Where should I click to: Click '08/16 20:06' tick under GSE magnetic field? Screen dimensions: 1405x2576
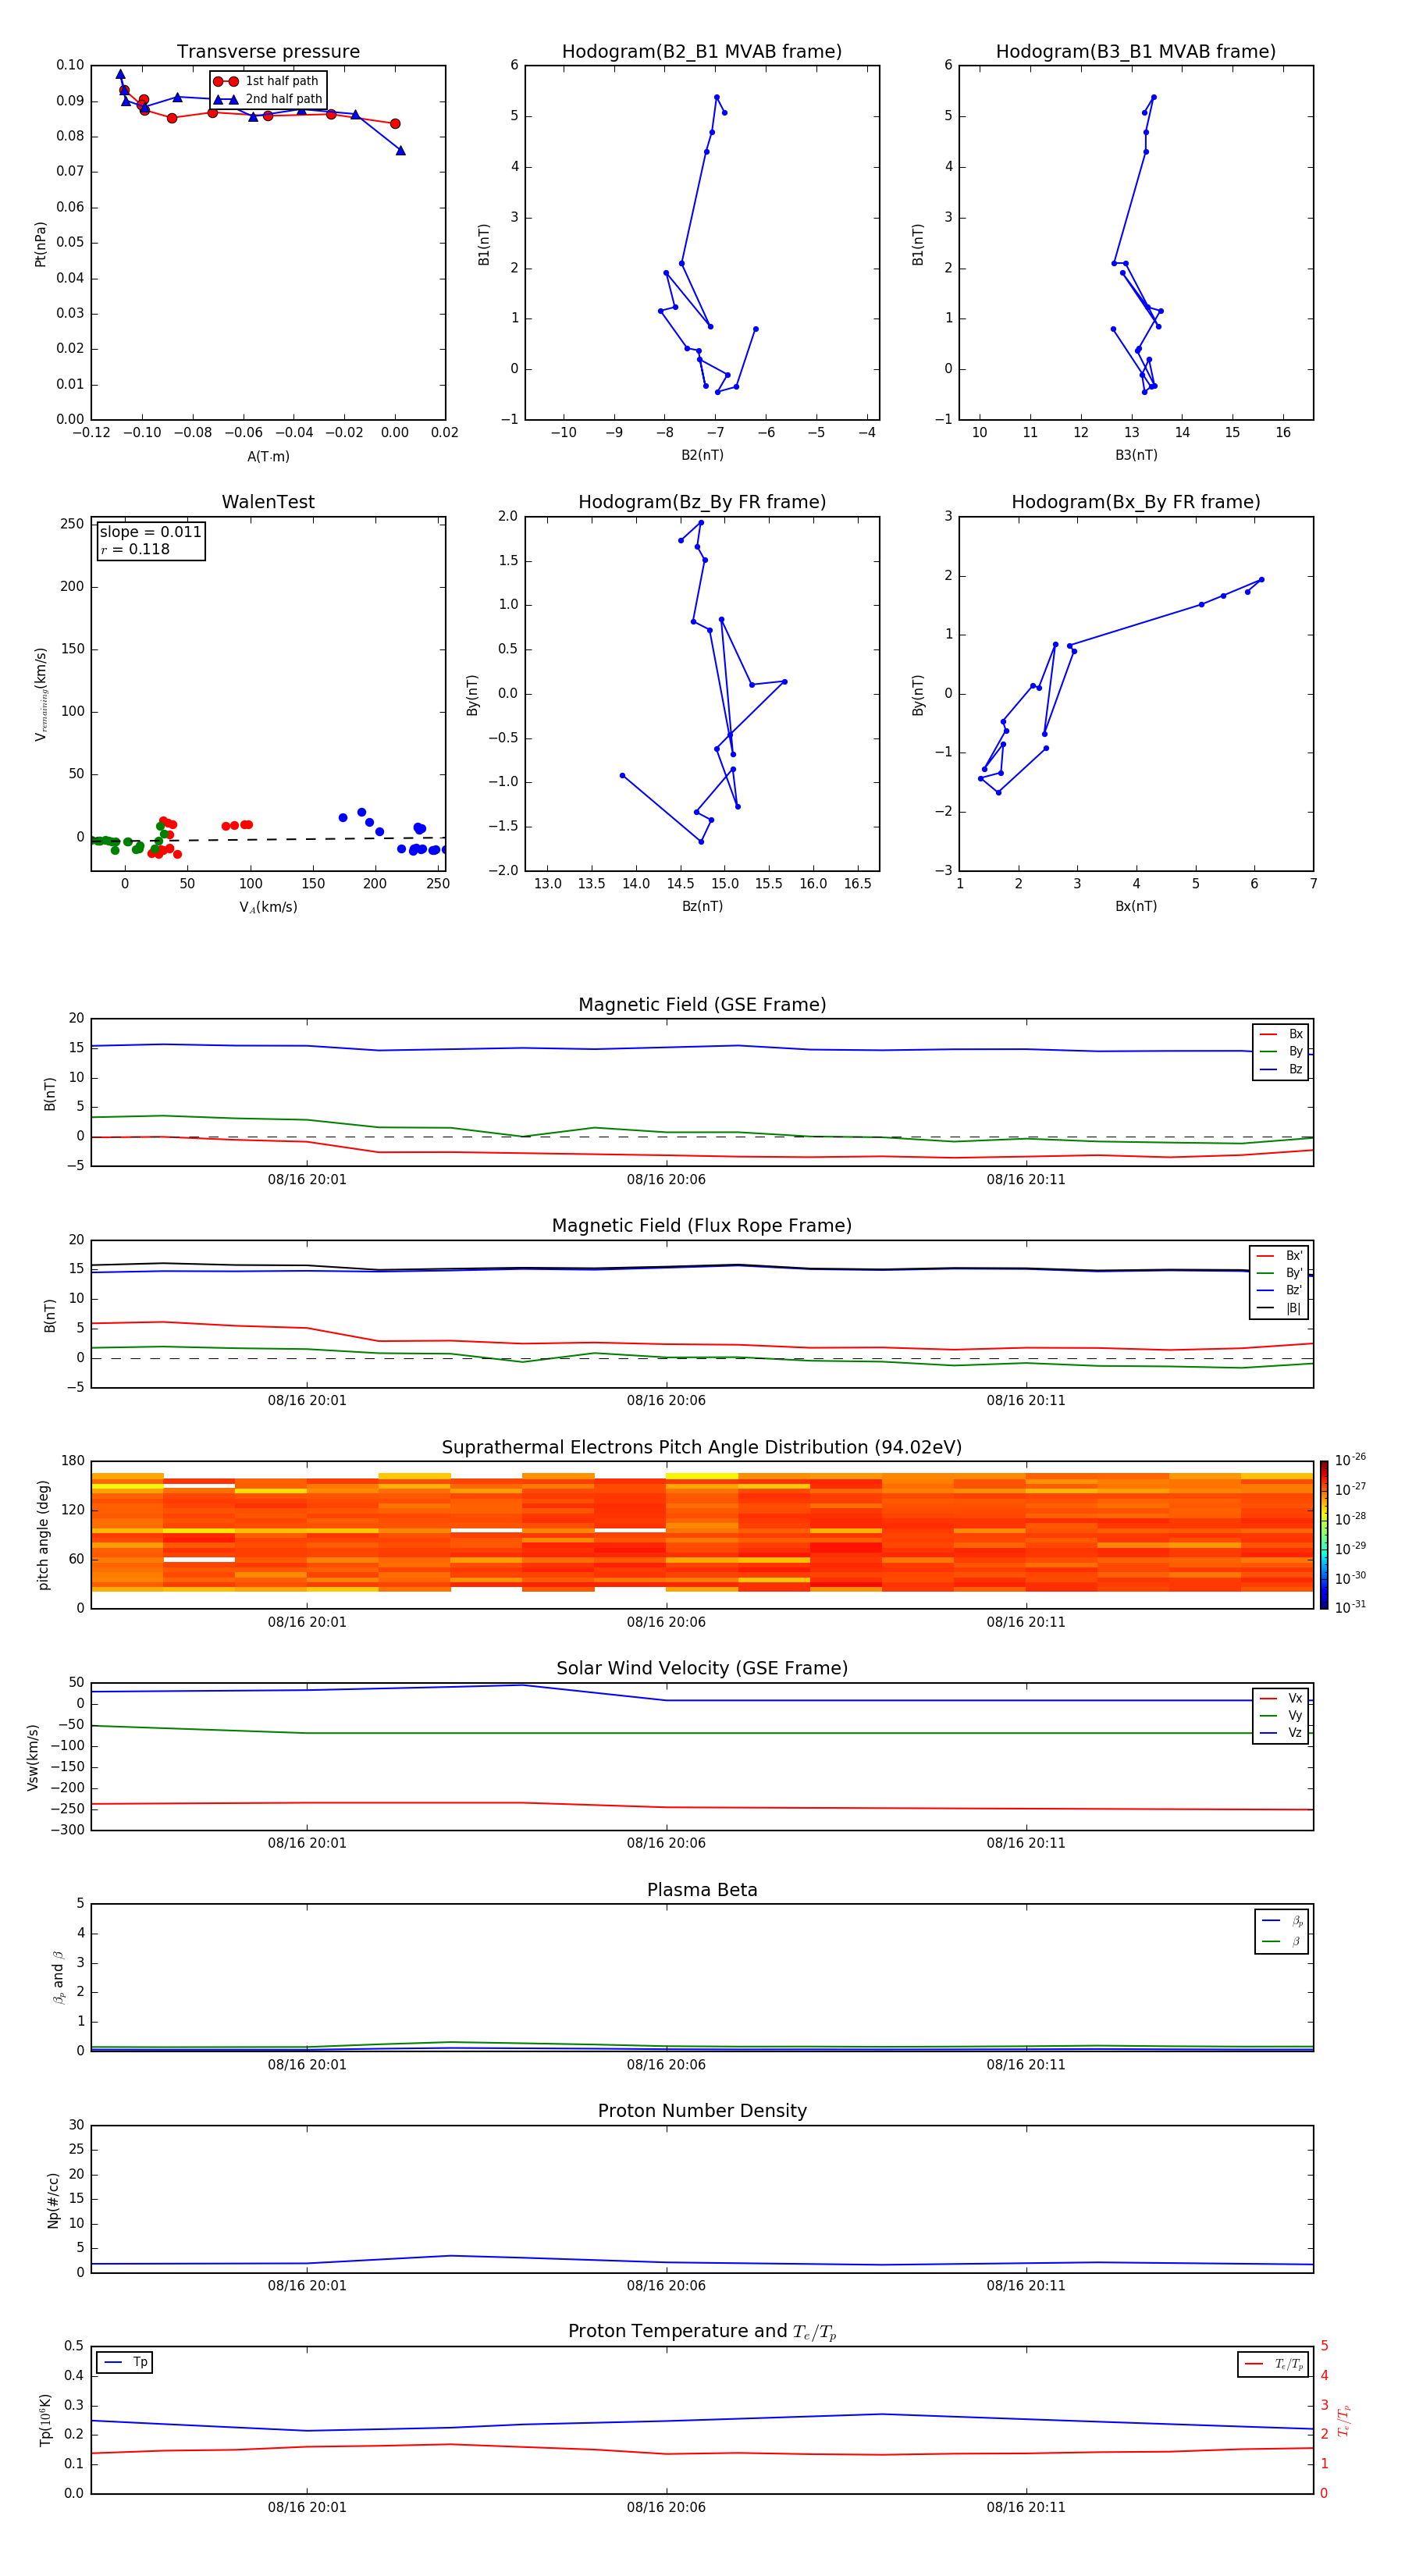point(666,1180)
